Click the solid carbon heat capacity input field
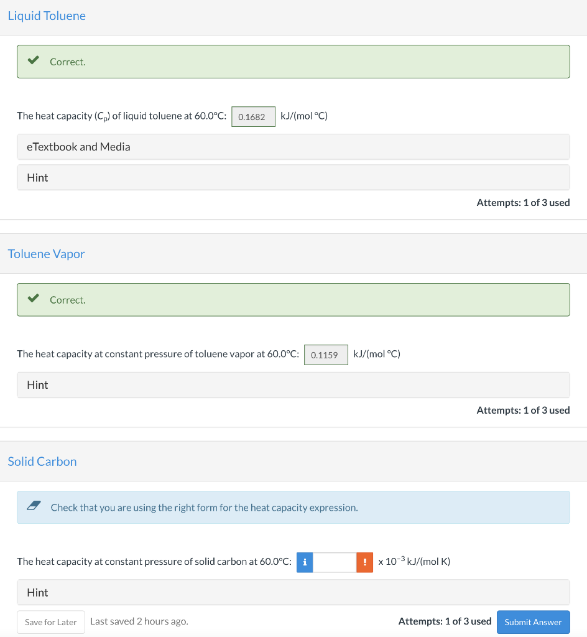The height and width of the screenshot is (637, 587). 335,562
